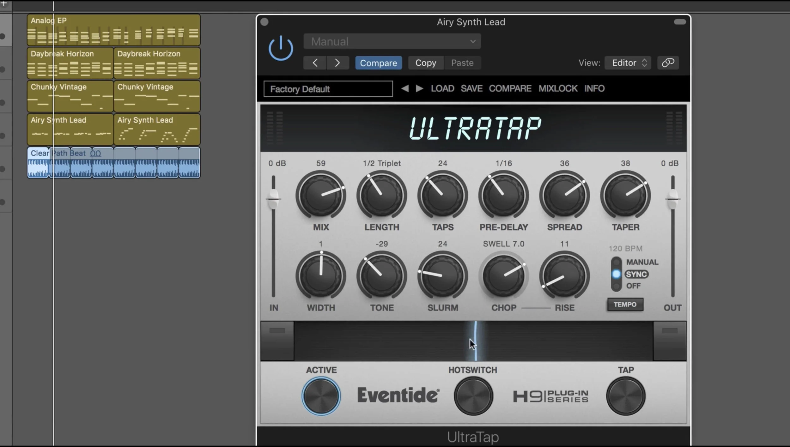Select the Analog EP region
Viewport: 790px width, 447px height.
click(x=114, y=30)
